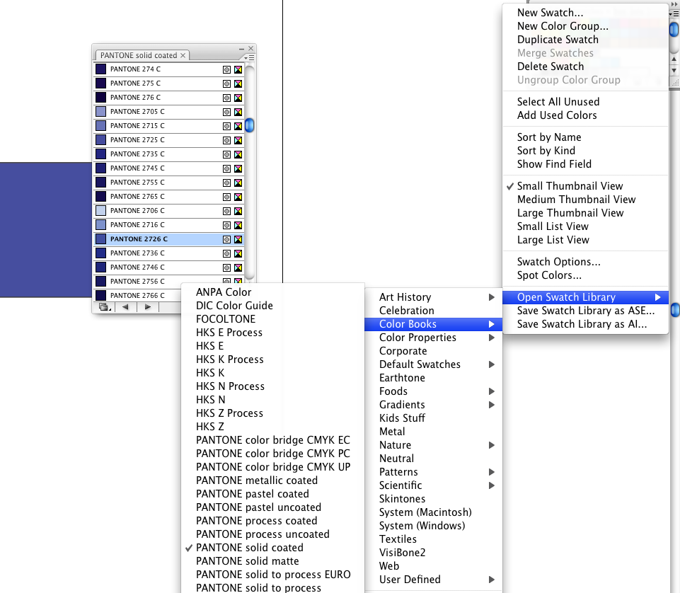This screenshot has width=680, height=593.
Task: Expand Color Properties submenu
Action: tap(433, 338)
